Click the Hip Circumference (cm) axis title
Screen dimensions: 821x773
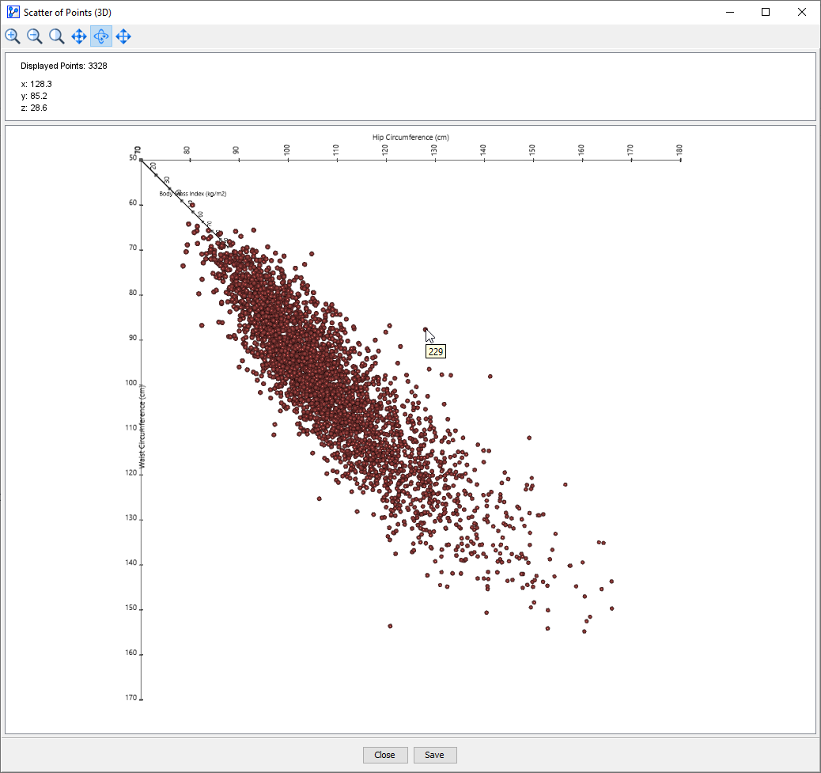tap(410, 137)
